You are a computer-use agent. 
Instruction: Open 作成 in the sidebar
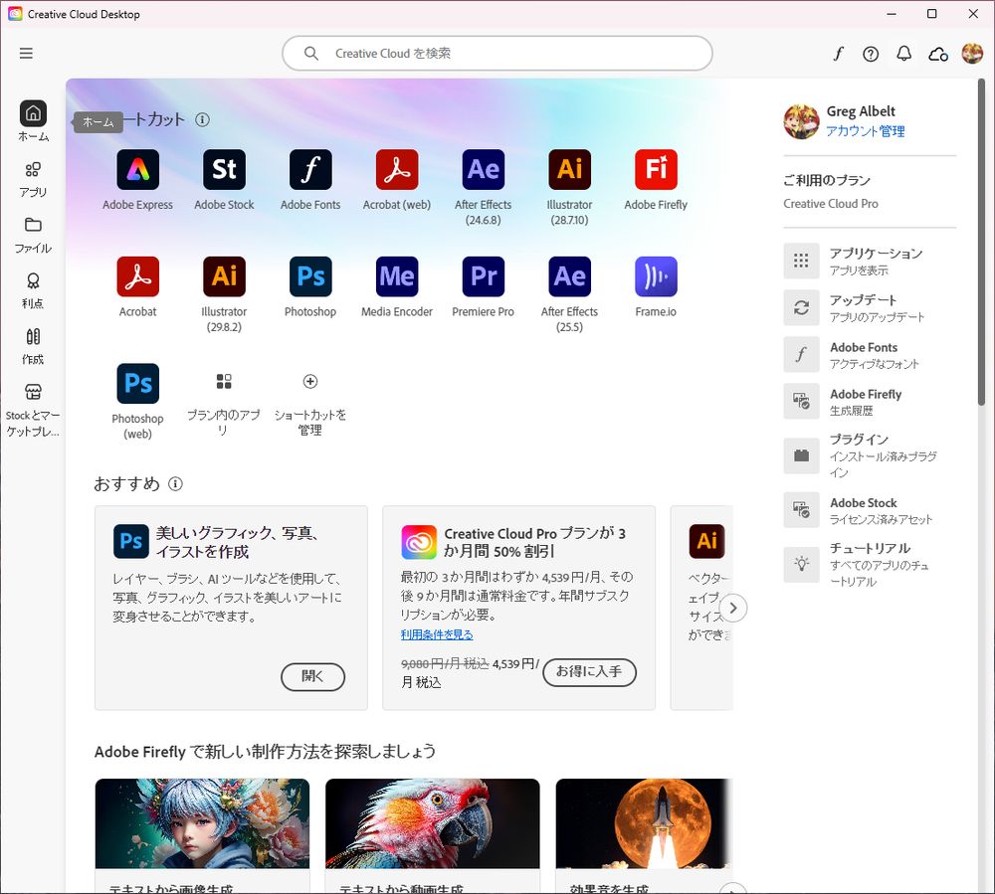33,346
